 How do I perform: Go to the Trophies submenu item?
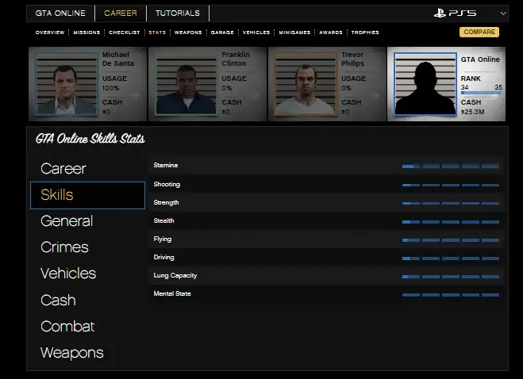coord(364,33)
